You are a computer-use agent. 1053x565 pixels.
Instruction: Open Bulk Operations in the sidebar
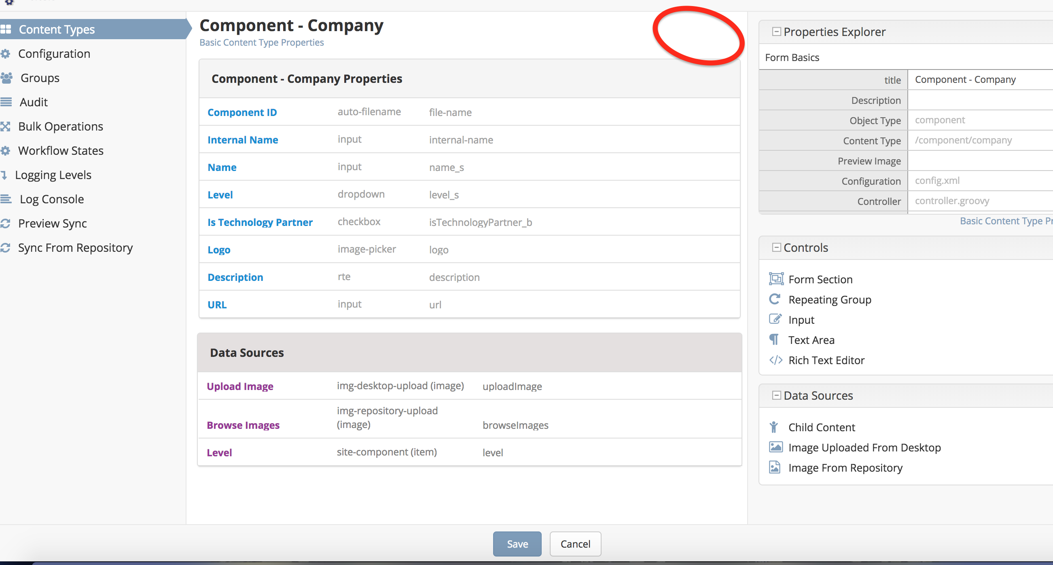(x=61, y=126)
